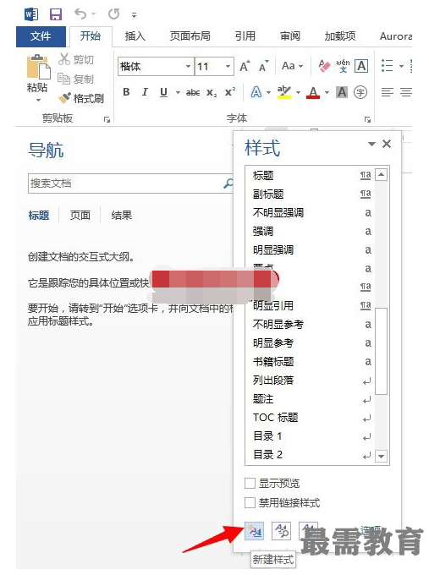The image size is (429, 575).
Task: Enable the 禁用链接样式 checkbox
Action: coord(250,502)
